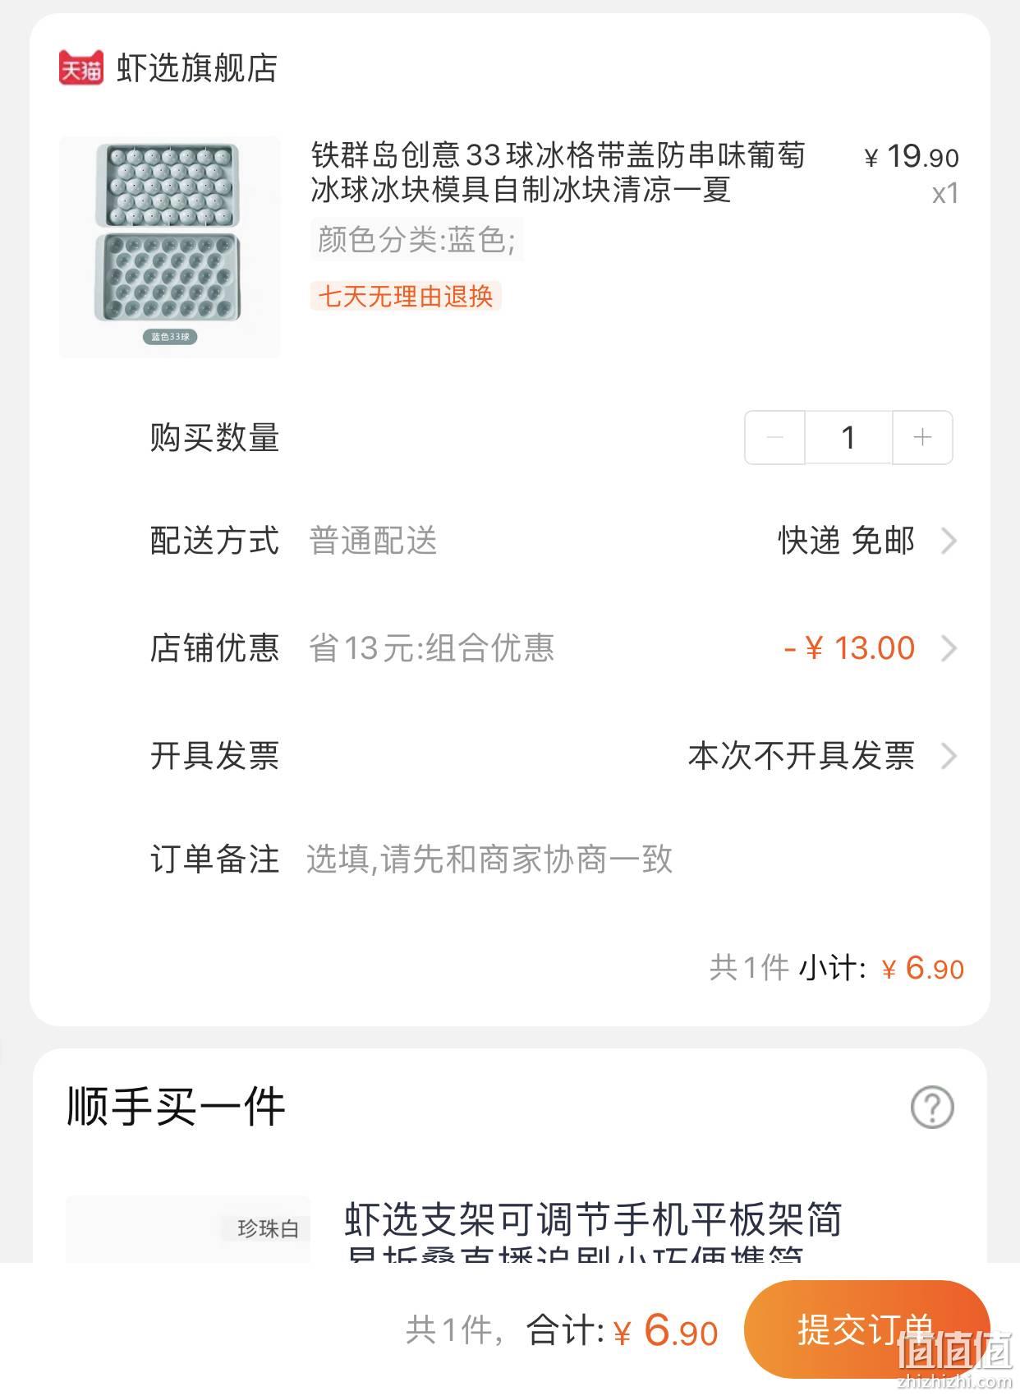
Task: Expand store discount chevron beside -¥13.00
Action: point(949,648)
